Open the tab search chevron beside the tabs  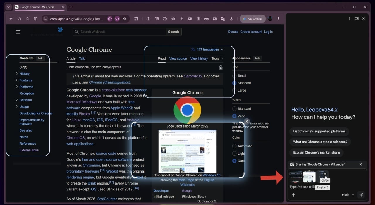pos(8,7)
